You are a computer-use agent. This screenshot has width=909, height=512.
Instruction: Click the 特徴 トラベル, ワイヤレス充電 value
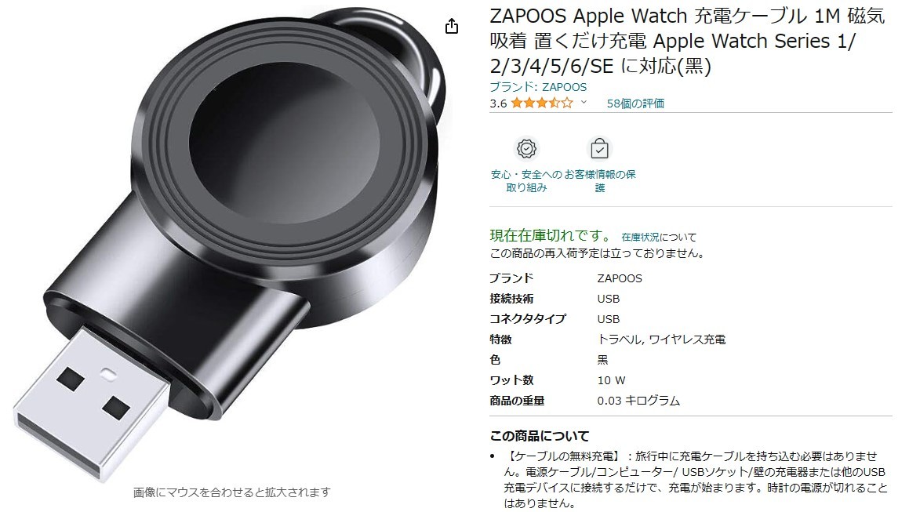pyautogui.click(x=661, y=340)
